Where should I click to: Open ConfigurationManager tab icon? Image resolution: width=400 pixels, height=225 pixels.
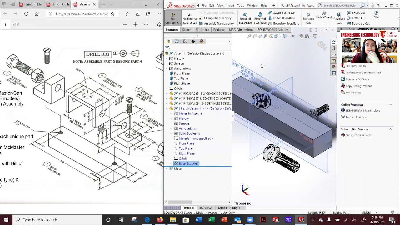[x=185, y=41]
